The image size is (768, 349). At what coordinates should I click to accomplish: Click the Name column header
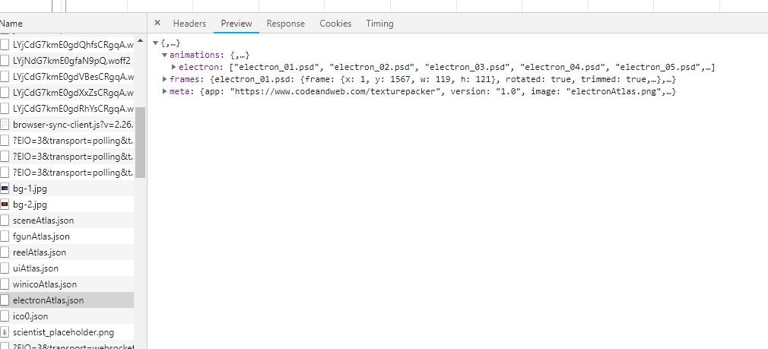(74, 23)
